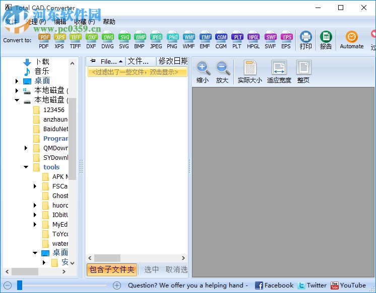Expand the huorc folder node

pos(35,205)
